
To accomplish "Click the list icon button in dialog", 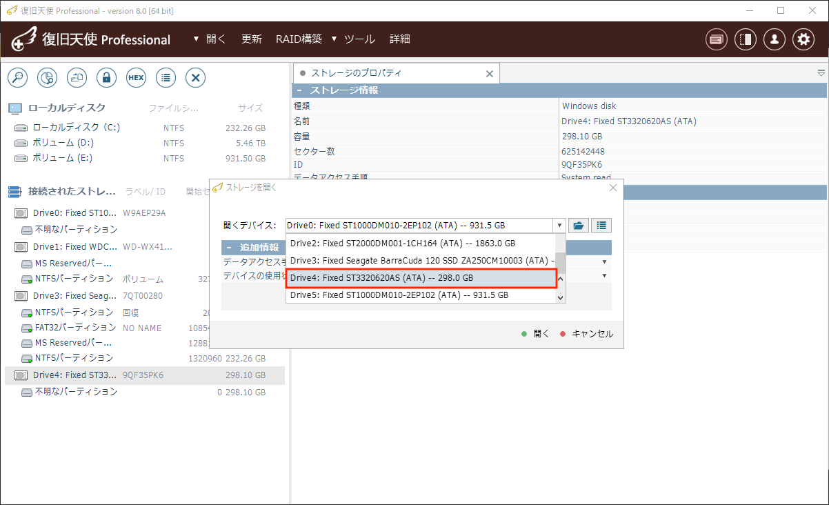I will 601,226.
